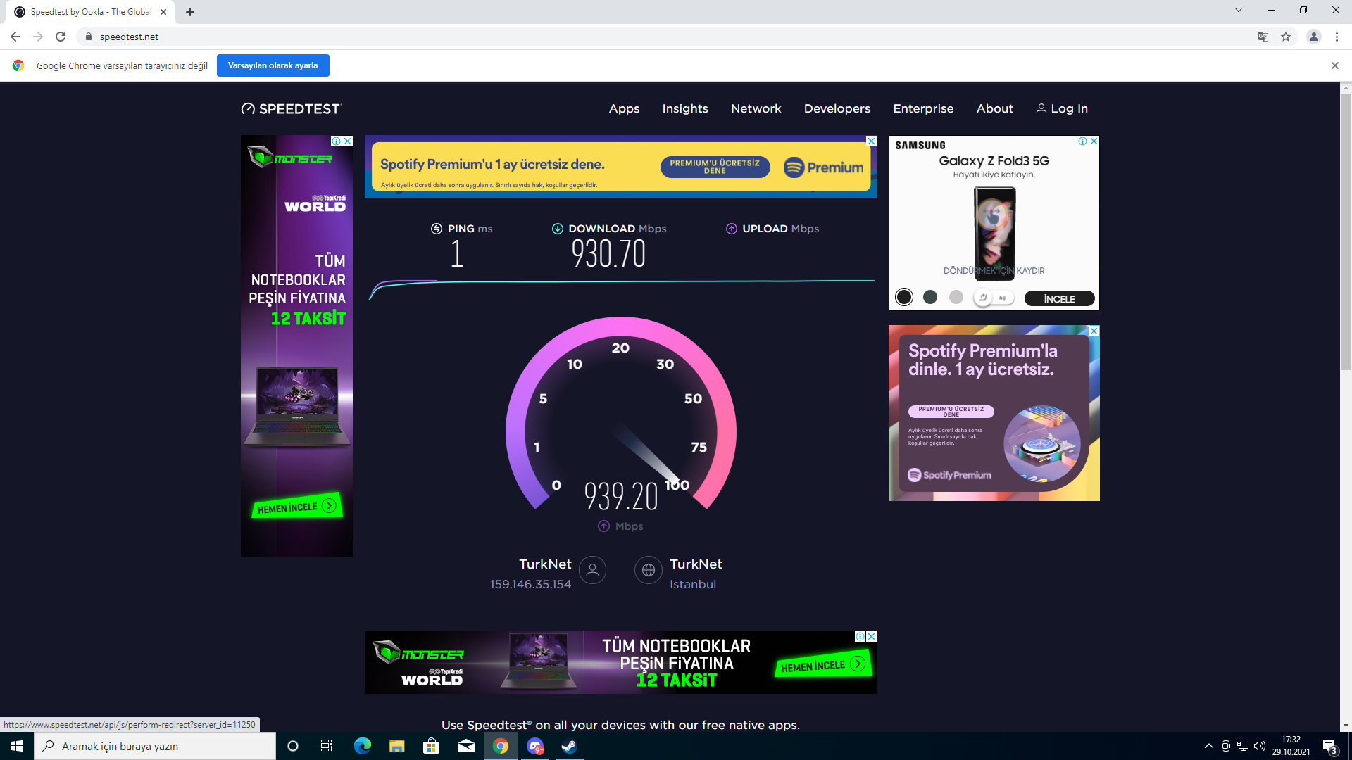Reload the page
Image resolution: width=1352 pixels, height=760 pixels.
pyautogui.click(x=61, y=37)
